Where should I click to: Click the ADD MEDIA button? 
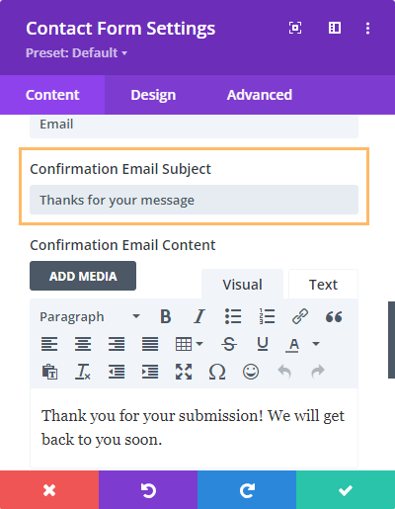tap(83, 276)
